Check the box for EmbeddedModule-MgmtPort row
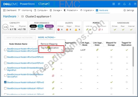This screenshot has height=97, width=138. tap(5, 69)
